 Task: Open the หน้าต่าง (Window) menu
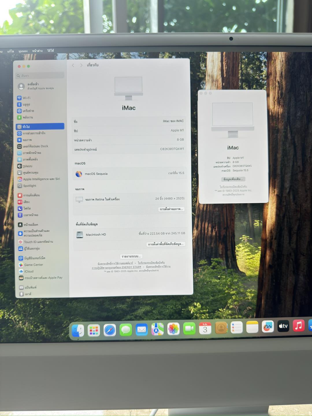pos(37,51)
